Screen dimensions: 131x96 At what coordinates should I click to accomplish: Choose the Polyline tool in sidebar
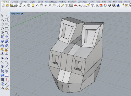2,20
